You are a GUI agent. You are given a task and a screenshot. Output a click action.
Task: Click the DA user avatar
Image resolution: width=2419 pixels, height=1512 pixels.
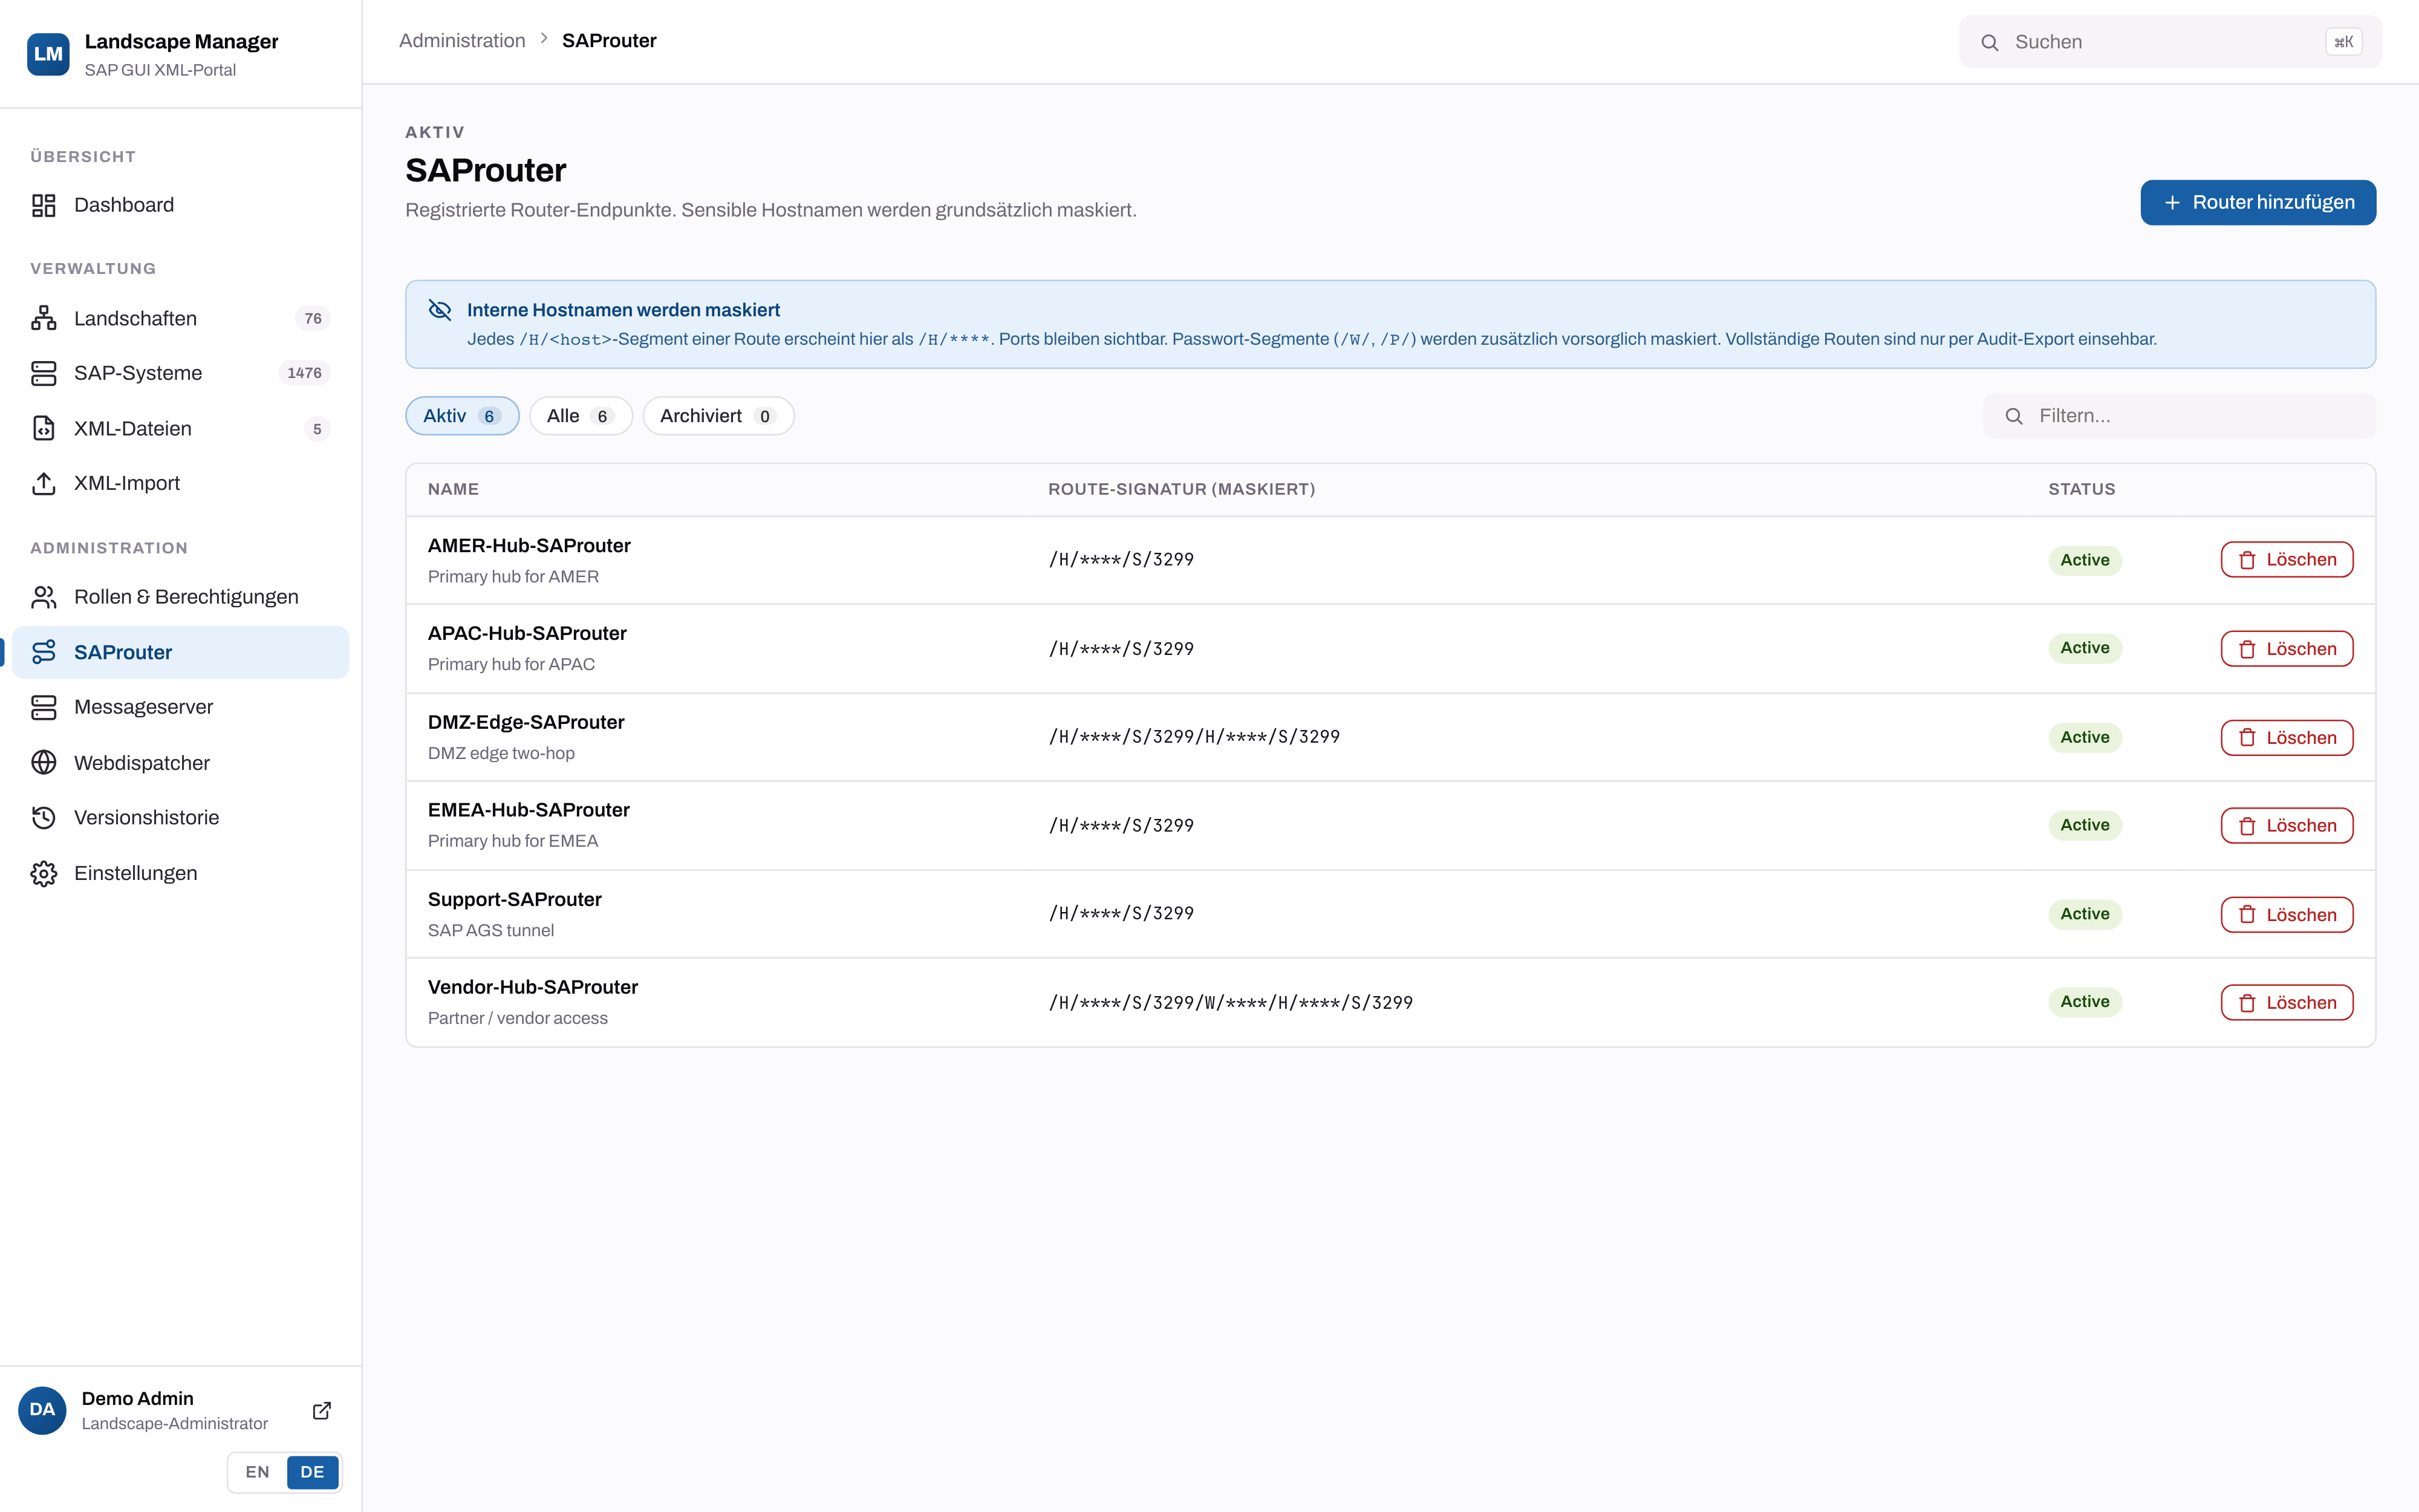(42, 1410)
